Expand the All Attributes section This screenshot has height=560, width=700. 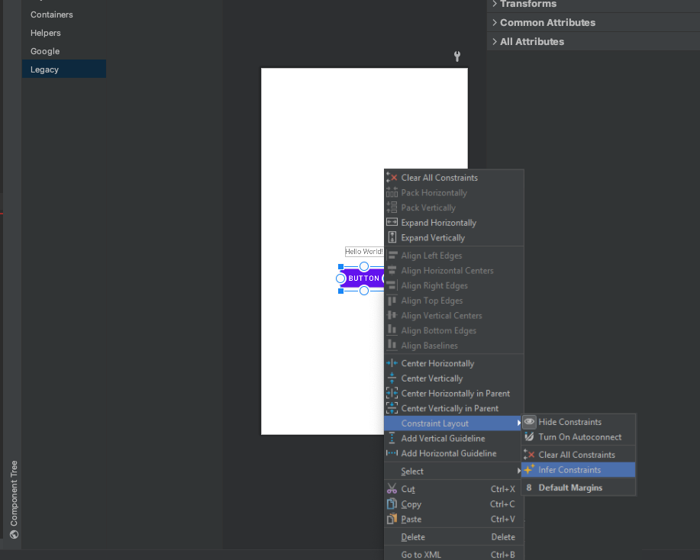(x=495, y=41)
